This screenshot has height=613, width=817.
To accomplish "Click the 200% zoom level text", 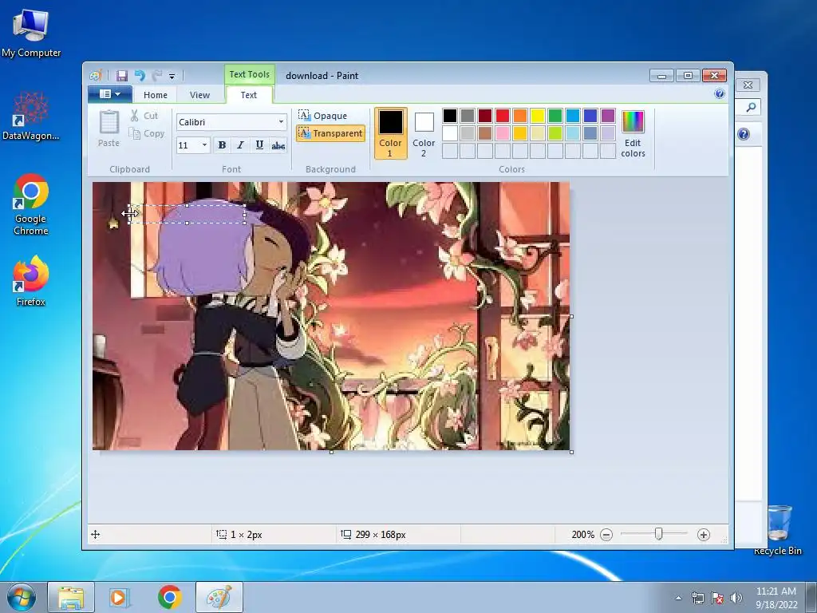I will tap(582, 534).
